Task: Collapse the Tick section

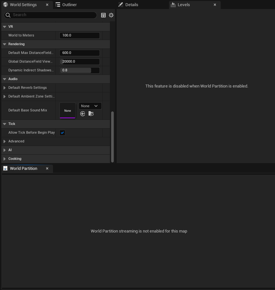Action: [x=5, y=124]
